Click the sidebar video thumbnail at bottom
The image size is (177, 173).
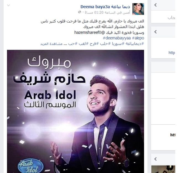pos(163,169)
